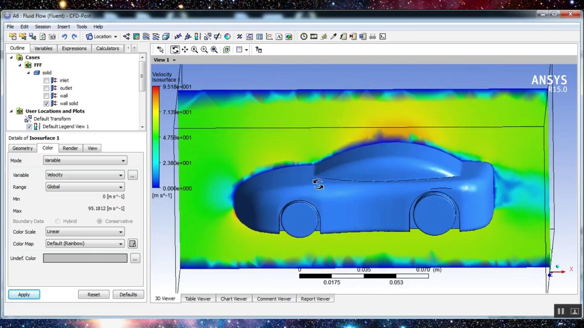Open the Insert menu
Screen dimensions: 584x328
[63, 27]
